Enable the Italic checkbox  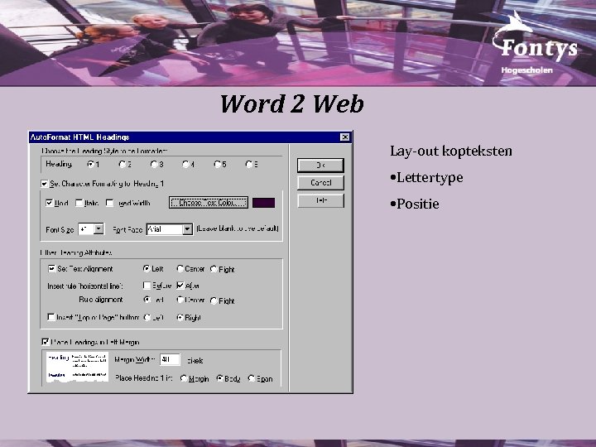tap(79, 203)
